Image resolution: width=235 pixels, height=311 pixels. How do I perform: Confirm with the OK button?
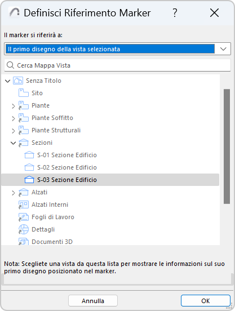206,301
